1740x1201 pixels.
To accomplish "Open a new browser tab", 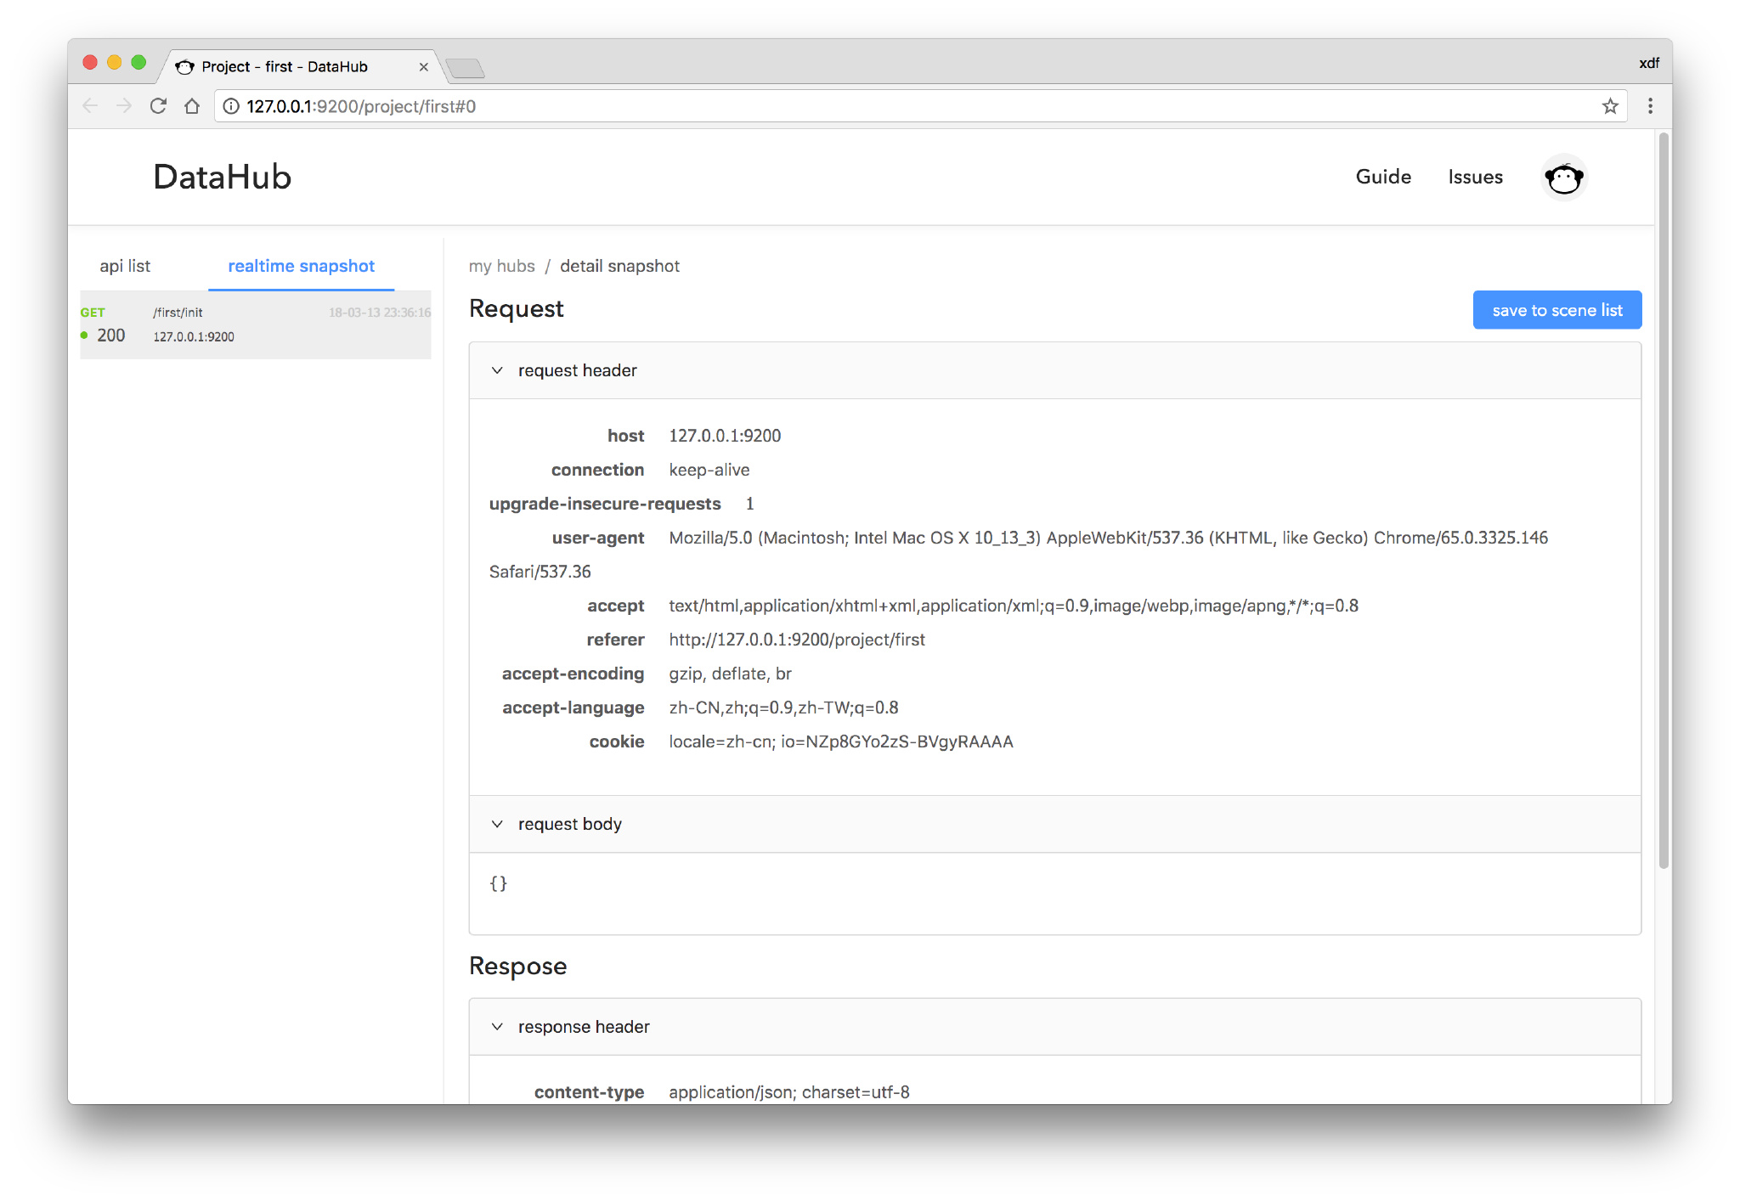I will (465, 68).
